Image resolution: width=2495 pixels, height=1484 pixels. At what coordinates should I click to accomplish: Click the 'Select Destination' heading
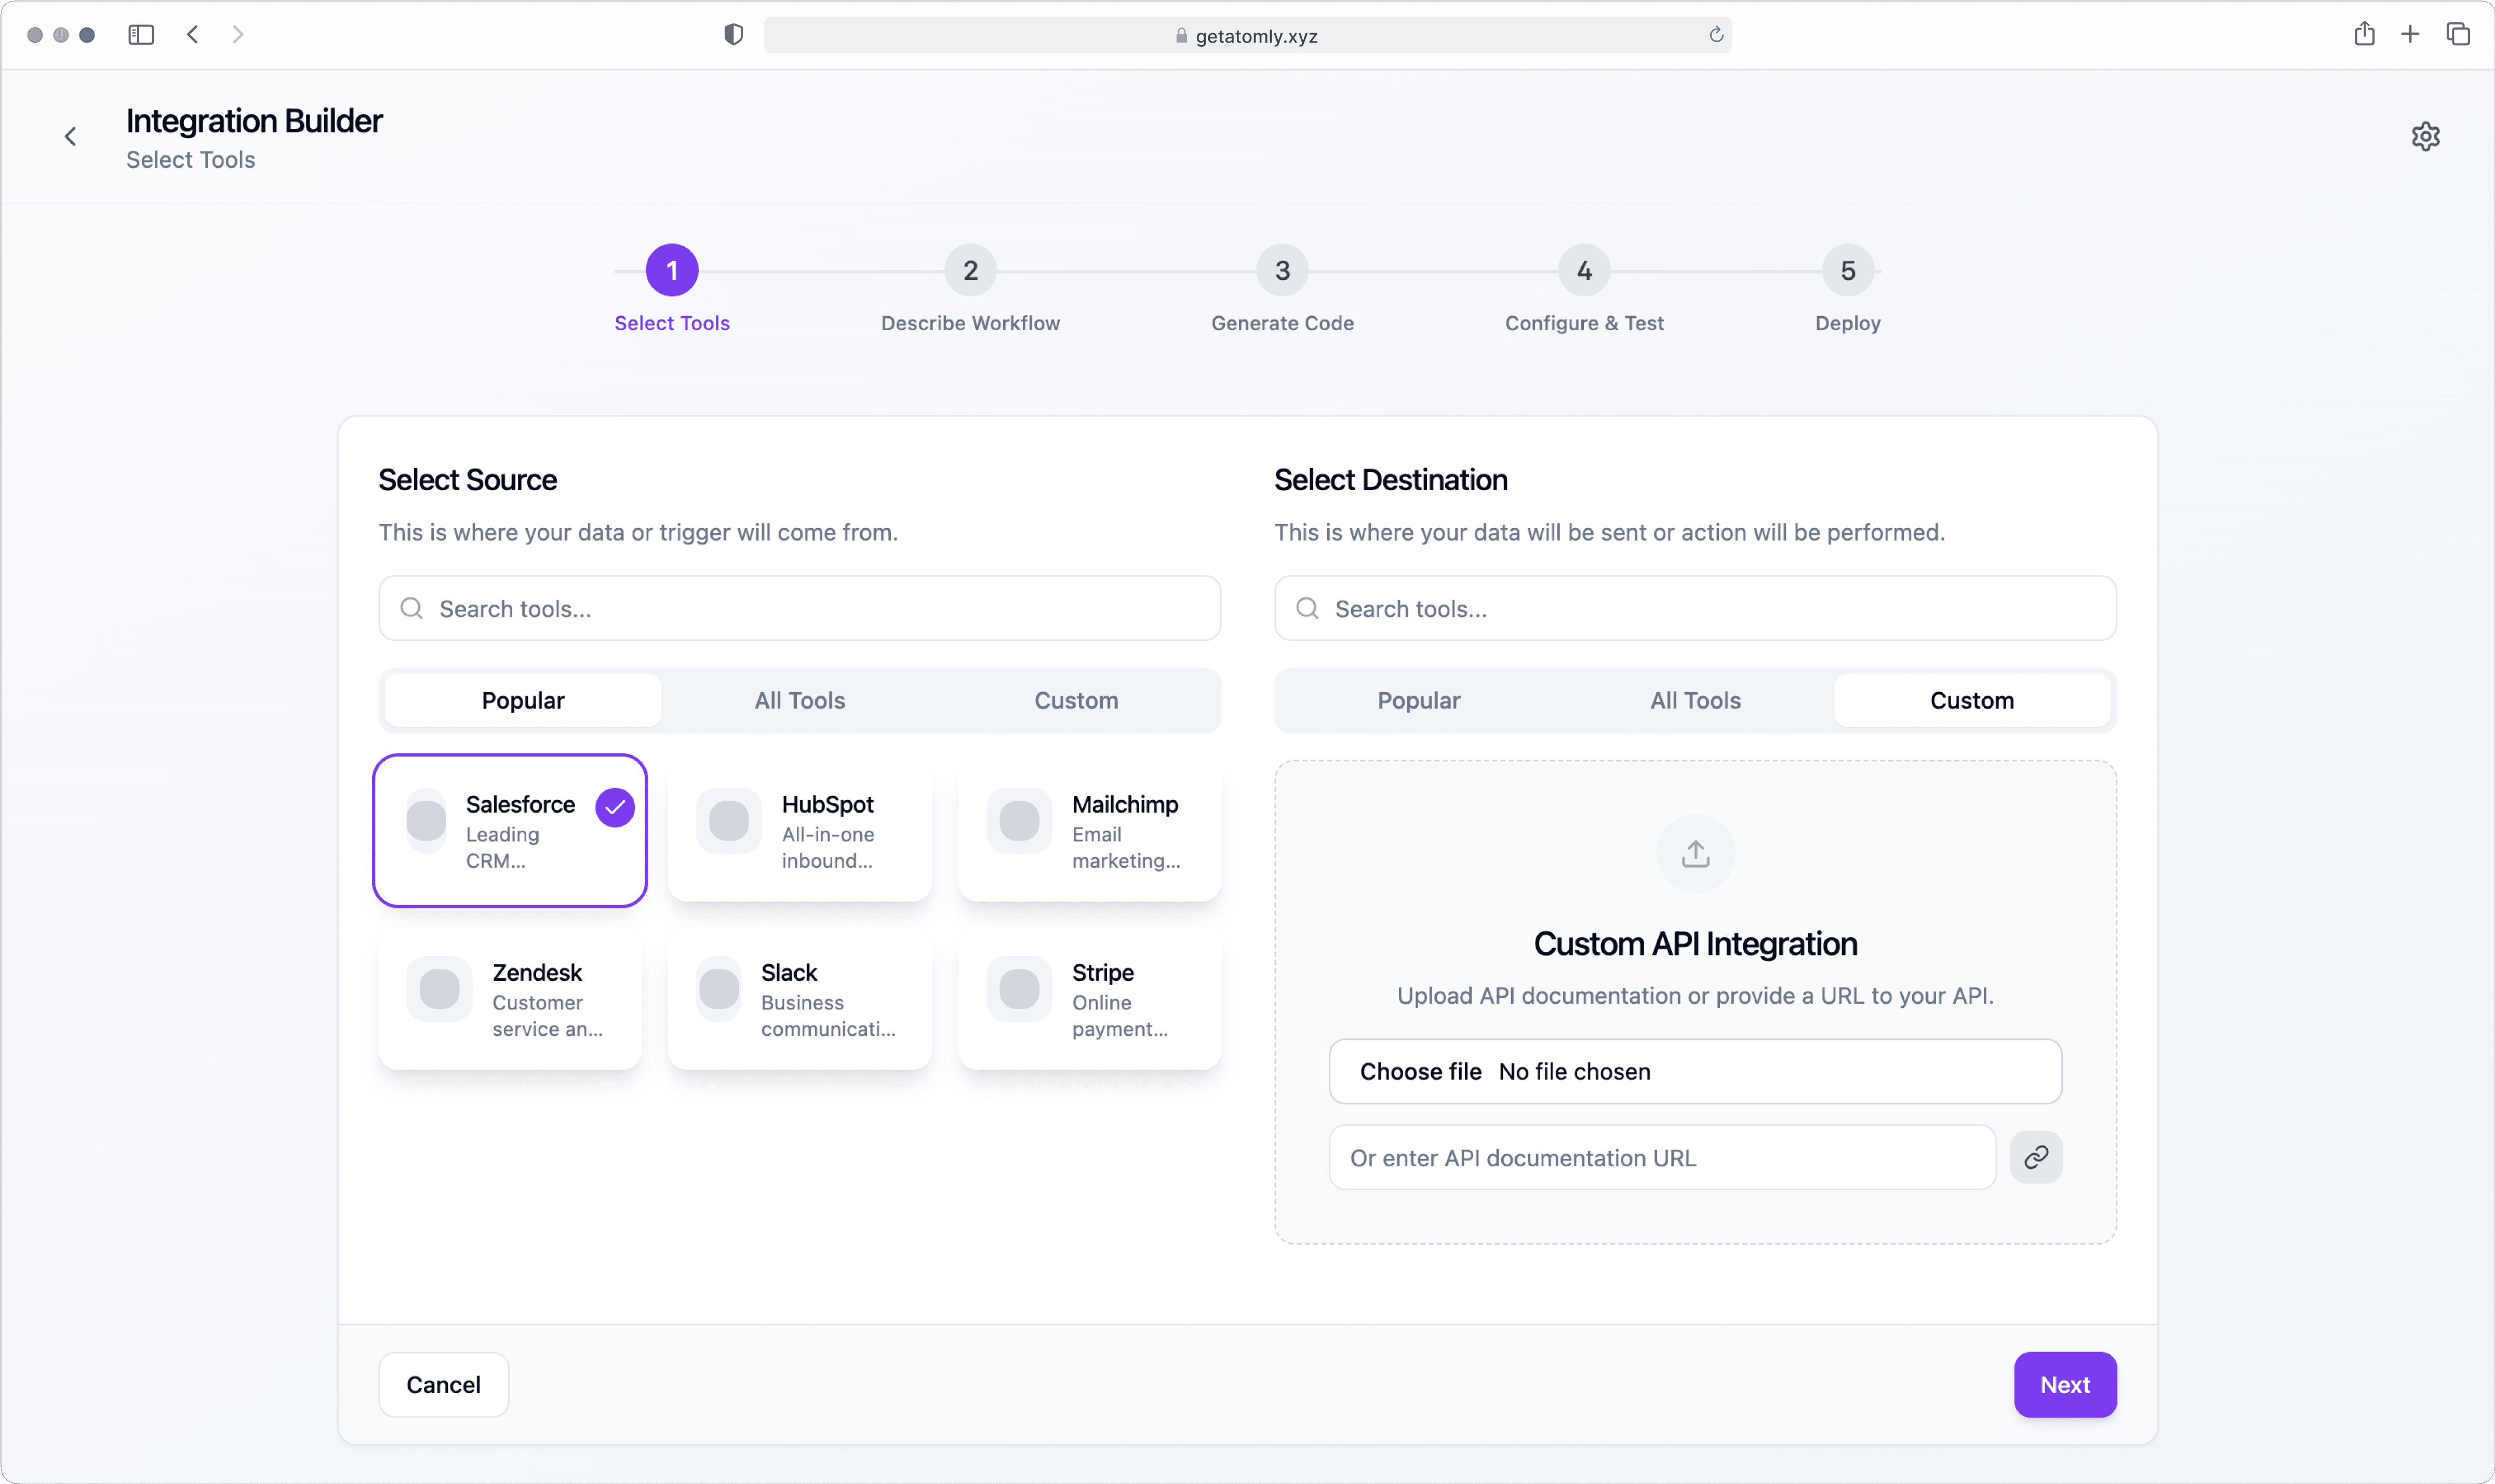pyautogui.click(x=1391, y=480)
